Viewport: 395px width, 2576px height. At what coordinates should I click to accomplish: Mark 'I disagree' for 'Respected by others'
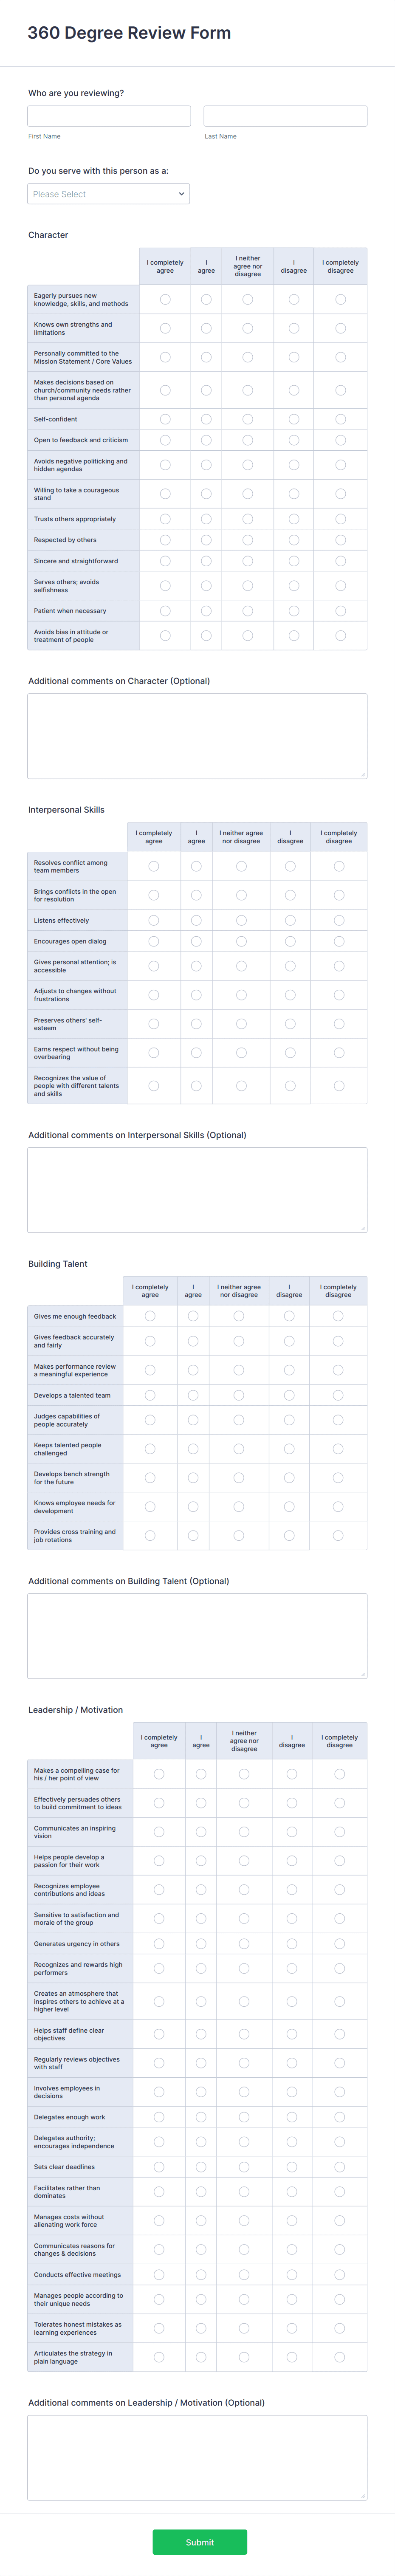(292, 539)
